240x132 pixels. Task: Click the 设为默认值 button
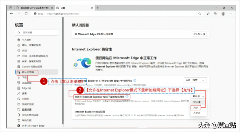click(x=199, y=34)
